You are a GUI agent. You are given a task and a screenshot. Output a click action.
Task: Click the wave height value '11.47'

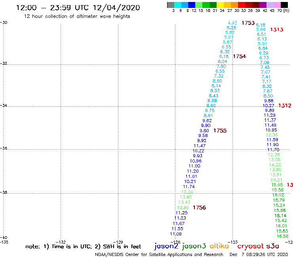click(200, 146)
